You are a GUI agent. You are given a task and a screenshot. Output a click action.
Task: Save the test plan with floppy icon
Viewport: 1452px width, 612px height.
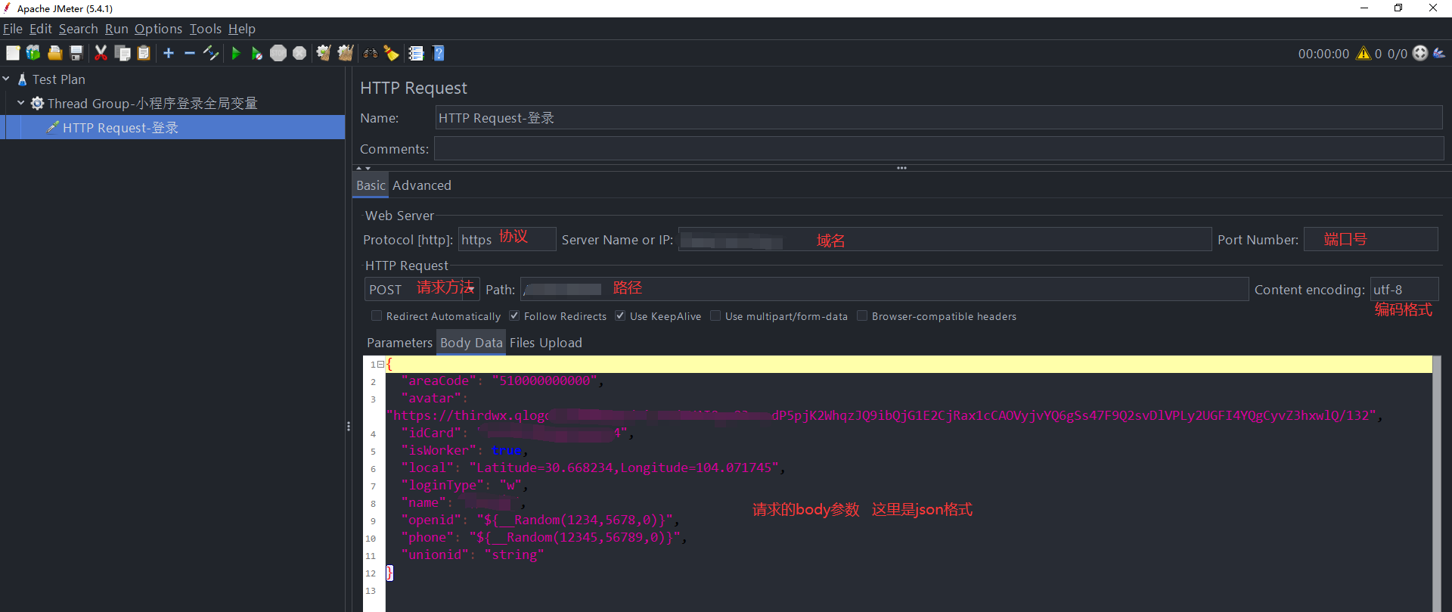76,53
